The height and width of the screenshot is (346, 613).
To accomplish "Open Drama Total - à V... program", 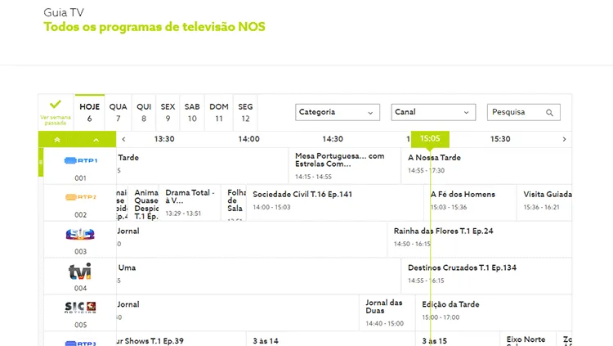I will coord(190,203).
